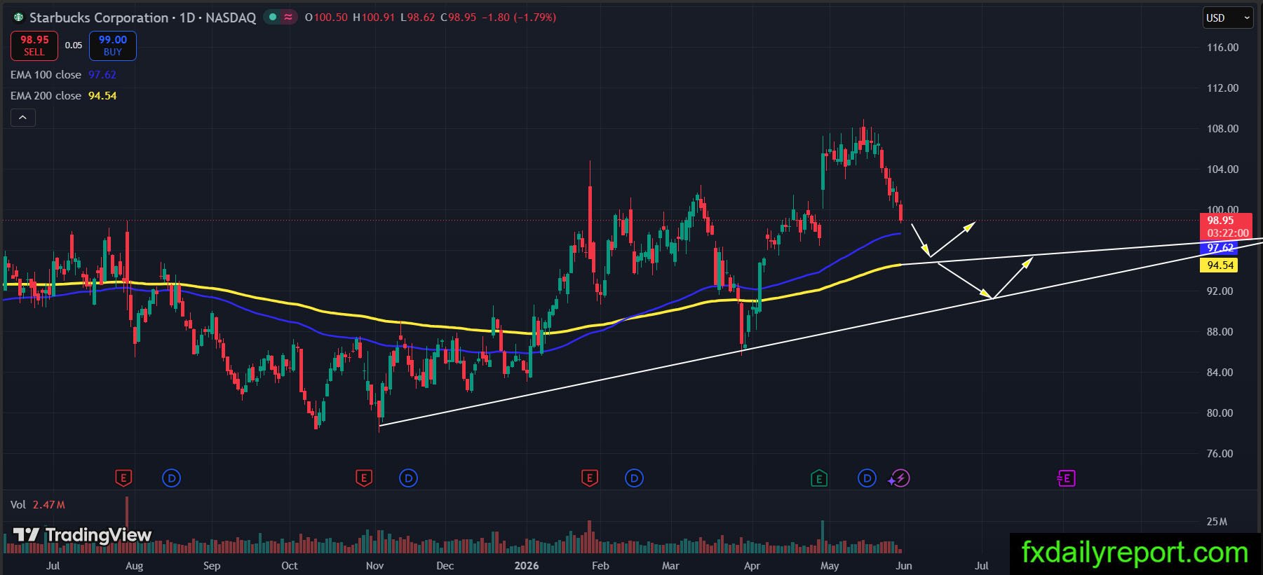Click the Oct label on the time axis
The height and width of the screenshot is (575, 1263).
[x=289, y=566]
